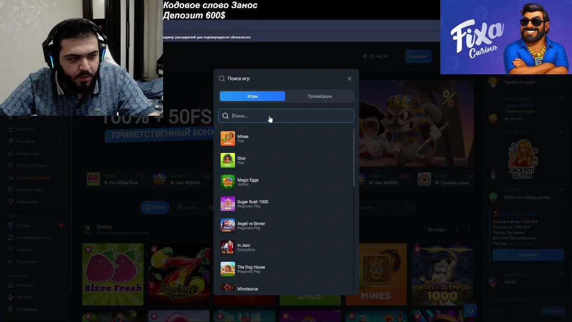This screenshot has width=572, height=322.
Task: Go to the Лобби tab
Action: 155,208
